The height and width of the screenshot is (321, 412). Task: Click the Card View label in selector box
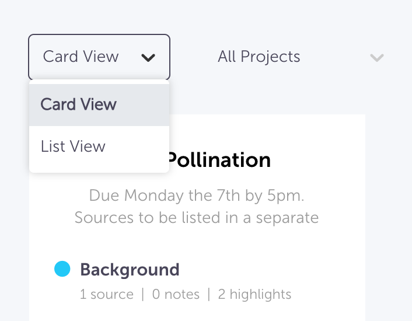81,57
